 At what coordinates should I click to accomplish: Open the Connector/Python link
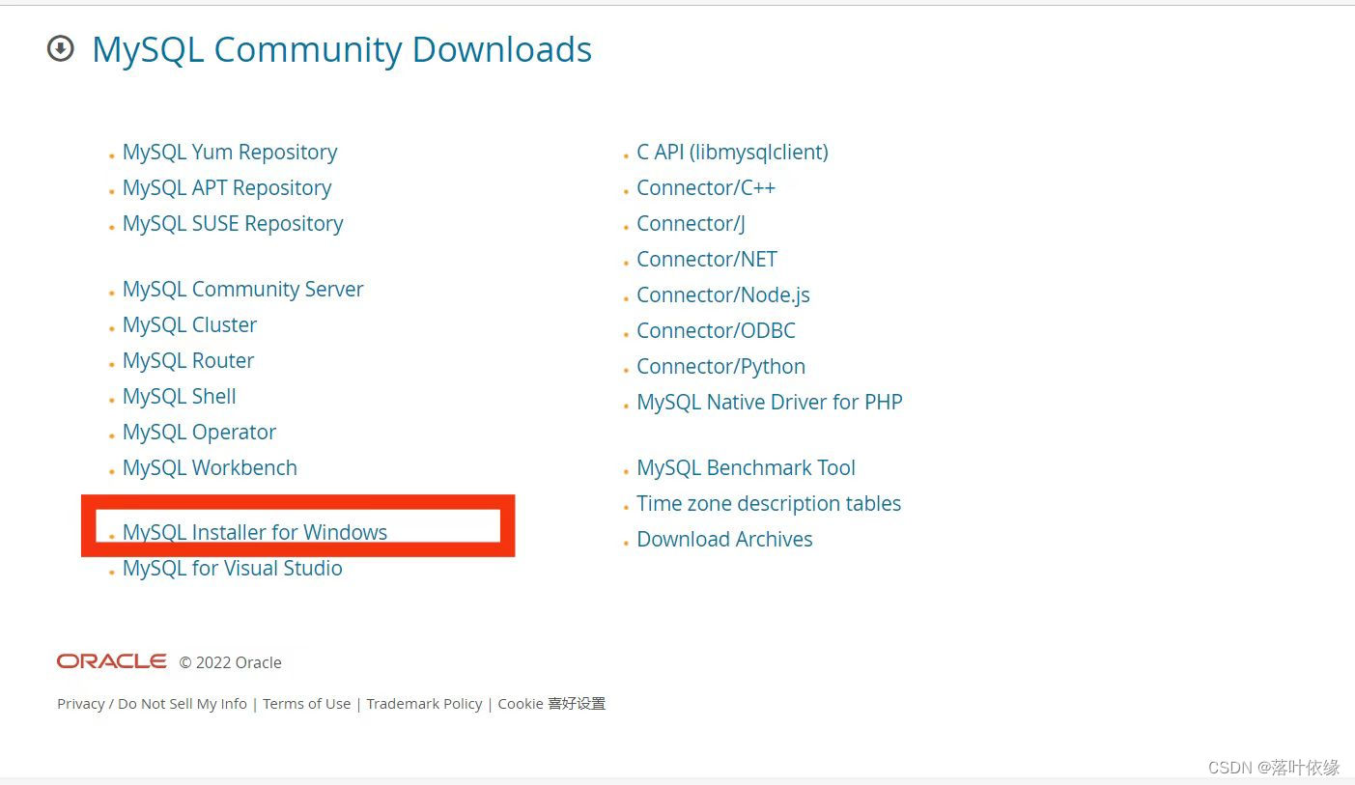tap(721, 367)
